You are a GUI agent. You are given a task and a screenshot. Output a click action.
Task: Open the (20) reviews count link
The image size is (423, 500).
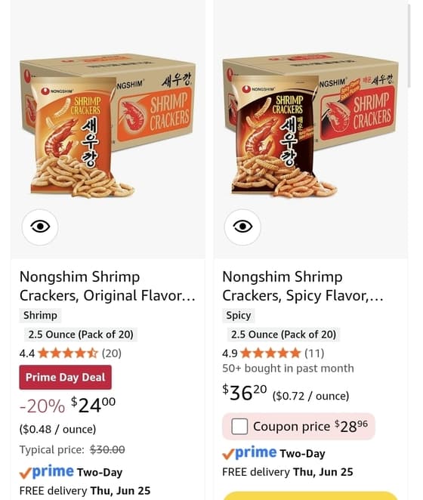(x=112, y=353)
